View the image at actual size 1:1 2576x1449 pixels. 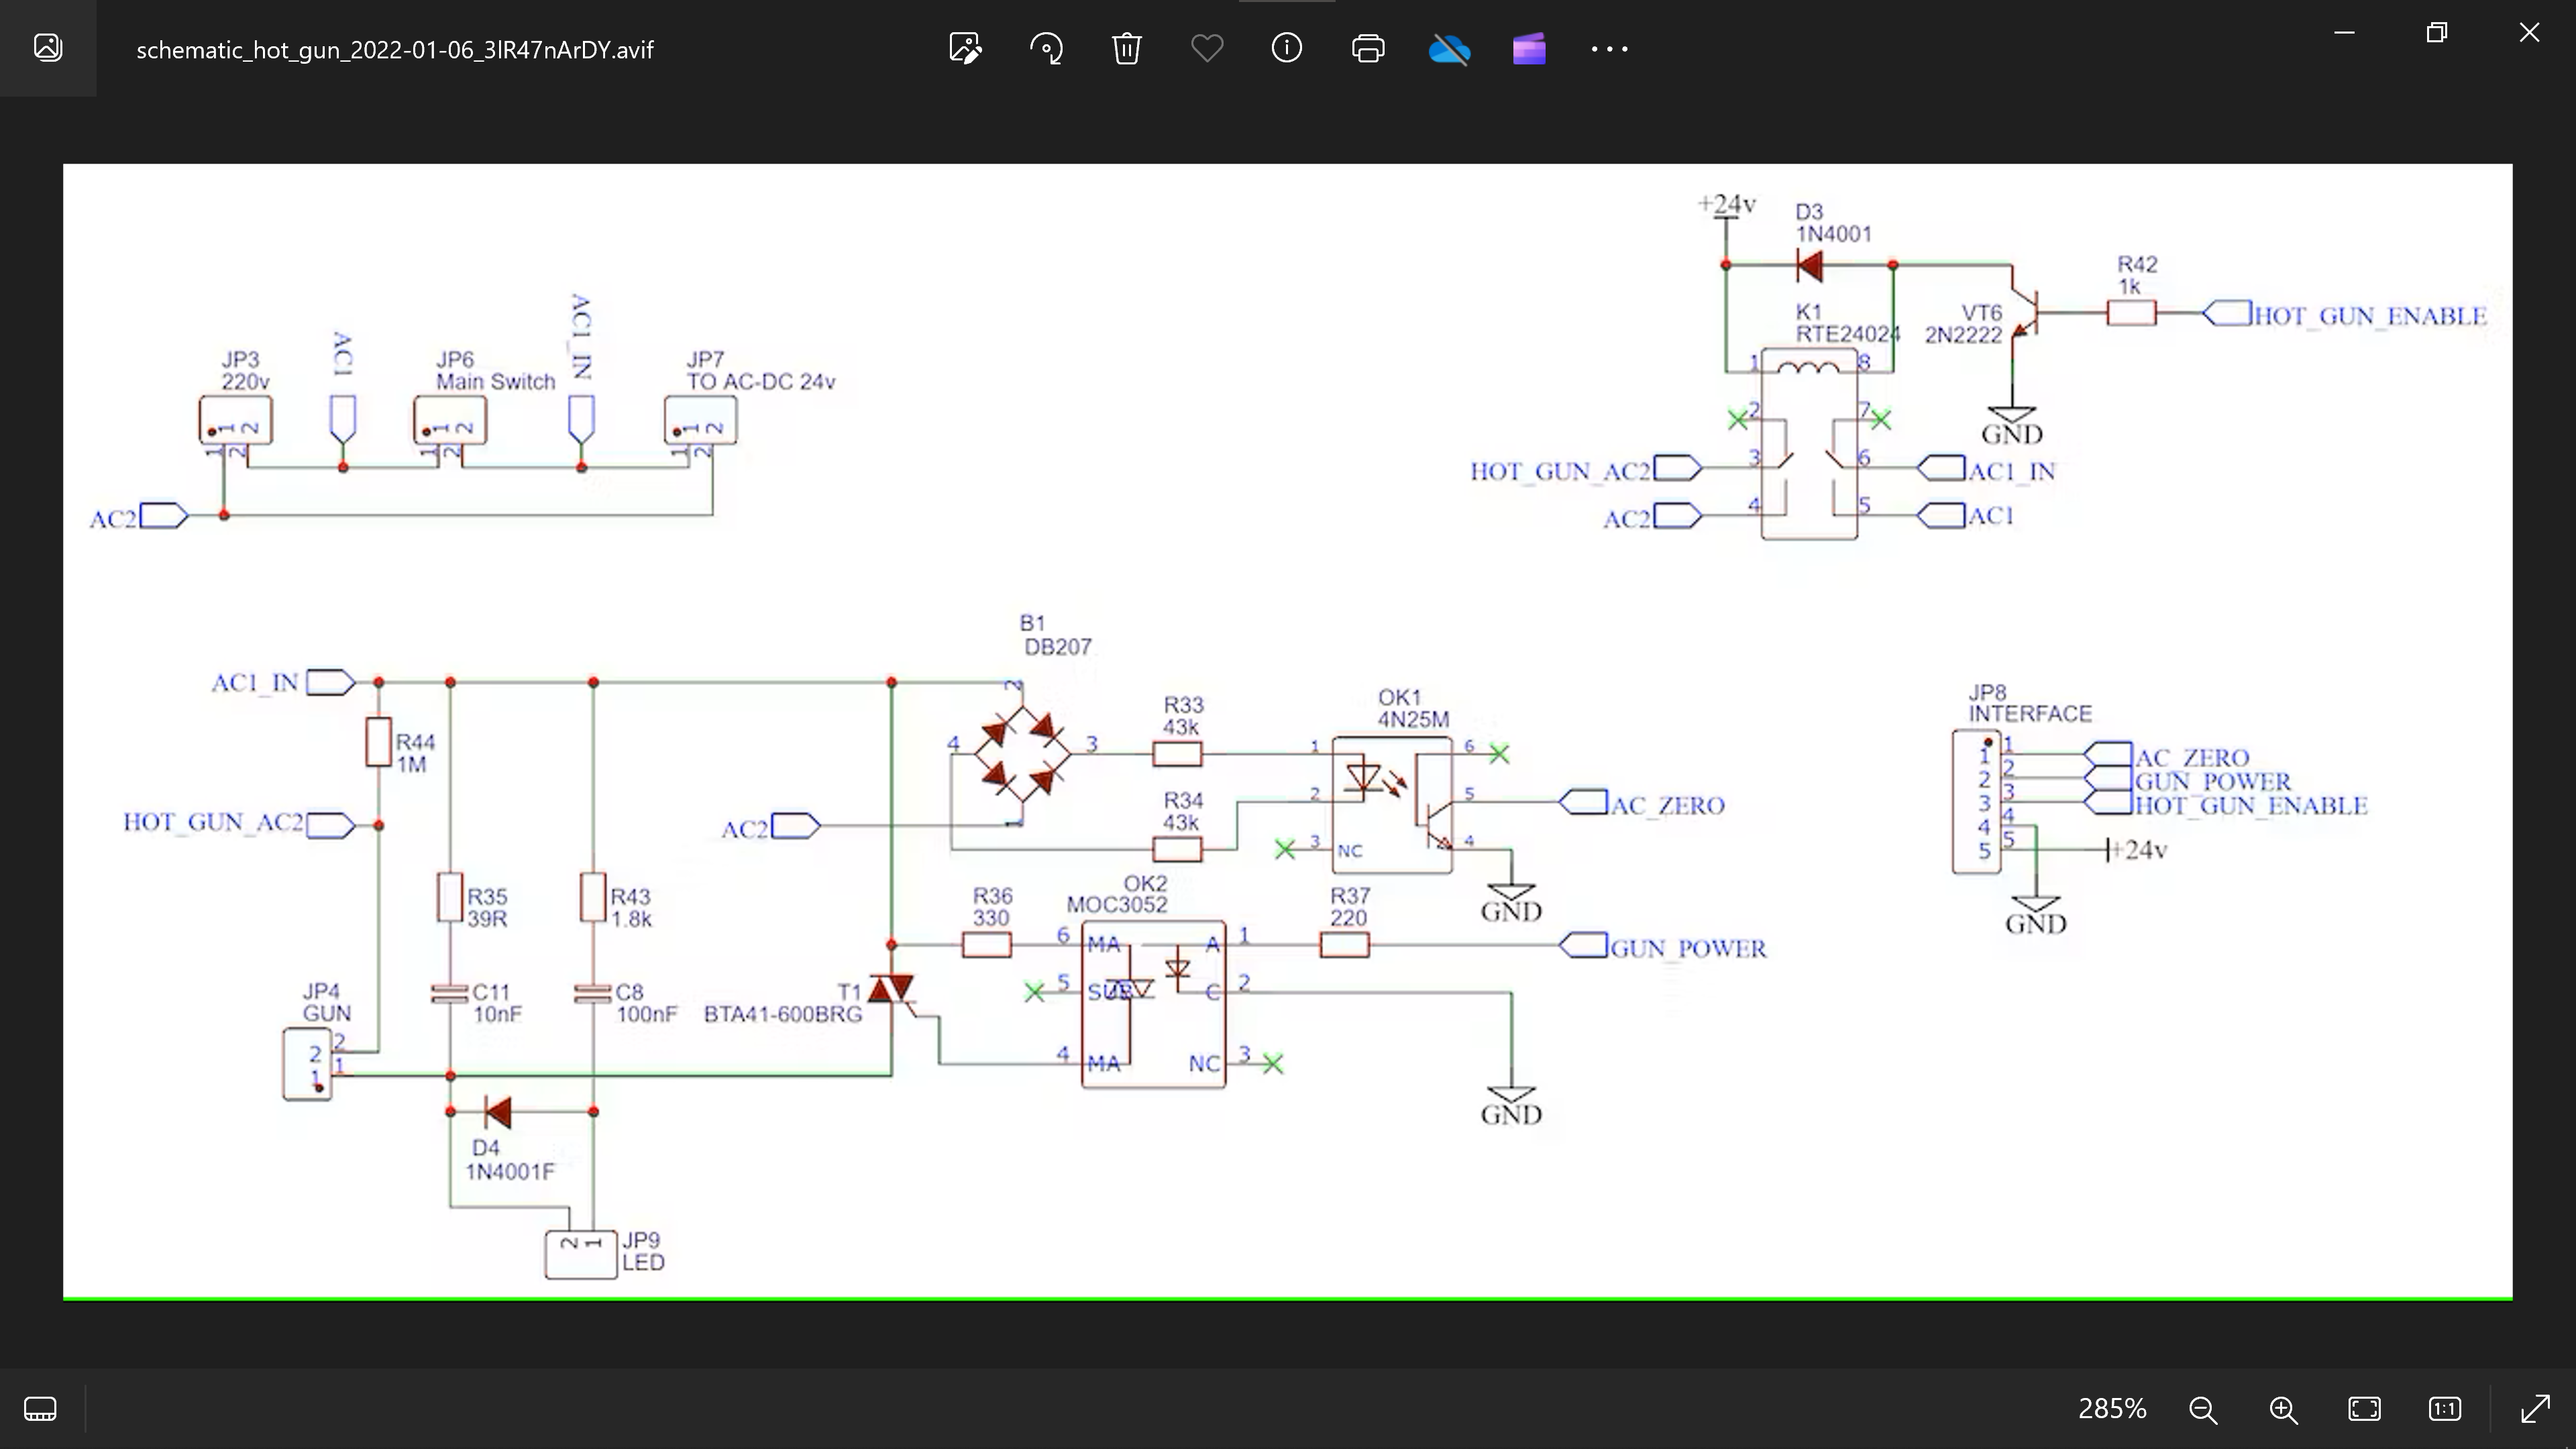coord(2444,1409)
